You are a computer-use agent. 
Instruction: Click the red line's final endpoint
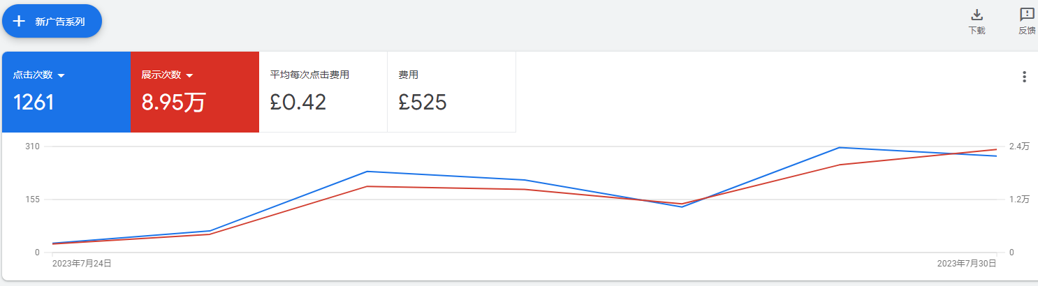click(996, 149)
